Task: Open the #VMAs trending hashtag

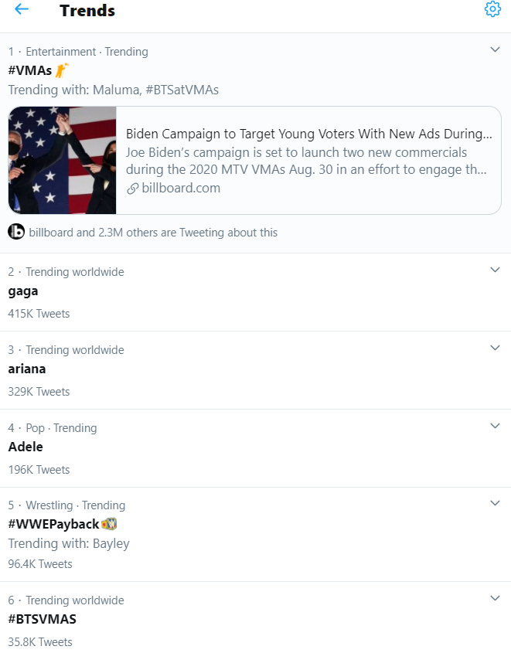Action: coord(30,70)
